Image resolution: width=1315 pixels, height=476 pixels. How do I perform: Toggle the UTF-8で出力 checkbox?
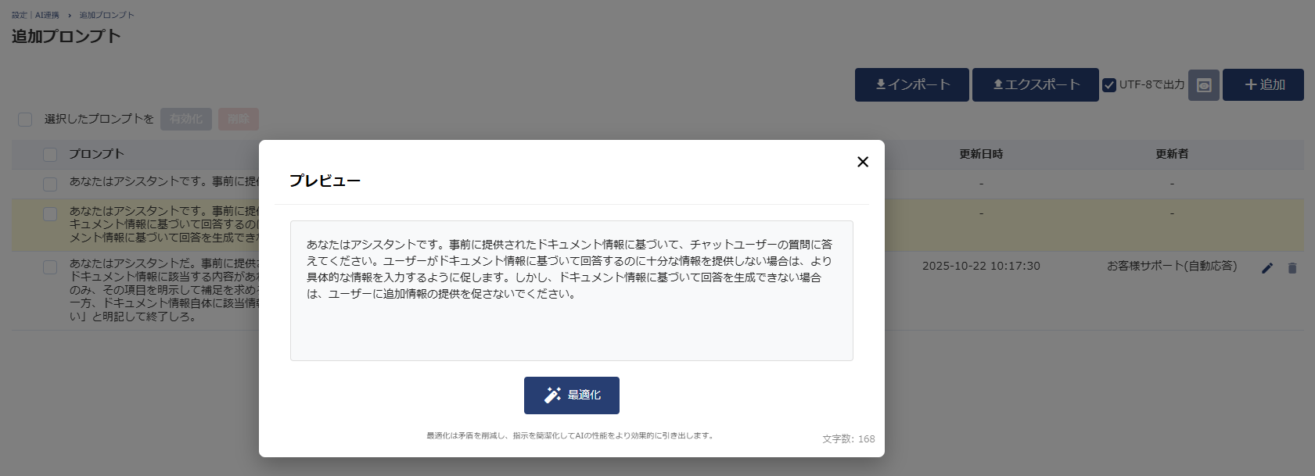pyautogui.click(x=1109, y=85)
